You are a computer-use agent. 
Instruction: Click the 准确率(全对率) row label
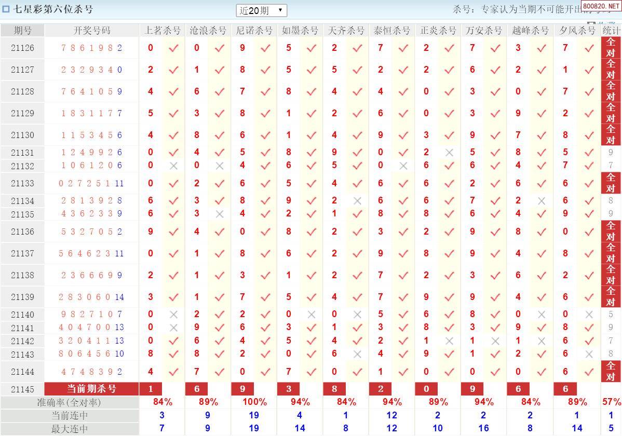(x=70, y=402)
